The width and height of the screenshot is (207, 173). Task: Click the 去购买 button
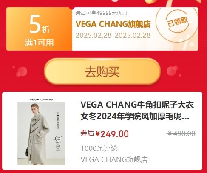coord(102,71)
